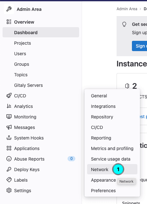The image size is (147, 204).
Task: Click the Applications grid icon
Action: tap(9, 148)
